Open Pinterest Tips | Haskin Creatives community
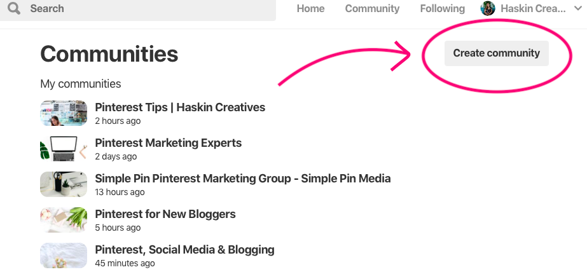587x279 pixels. pos(180,107)
